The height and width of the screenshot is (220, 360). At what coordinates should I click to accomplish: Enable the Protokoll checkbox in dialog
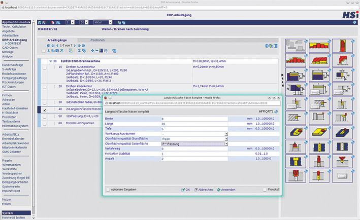[265, 190]
